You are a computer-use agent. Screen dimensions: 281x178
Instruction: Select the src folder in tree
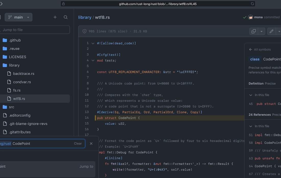click(11, 107)
